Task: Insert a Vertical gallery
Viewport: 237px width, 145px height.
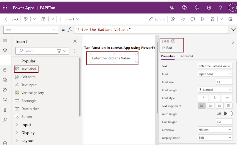Action: click(x=30, y=93)
